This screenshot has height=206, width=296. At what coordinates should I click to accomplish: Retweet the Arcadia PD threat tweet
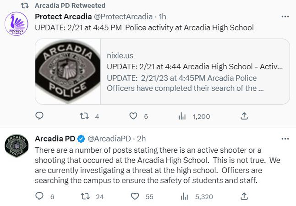85,196
